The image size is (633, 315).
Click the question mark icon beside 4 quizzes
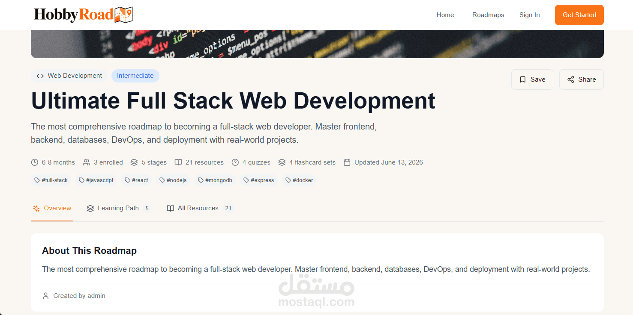[x=235, y=162]
